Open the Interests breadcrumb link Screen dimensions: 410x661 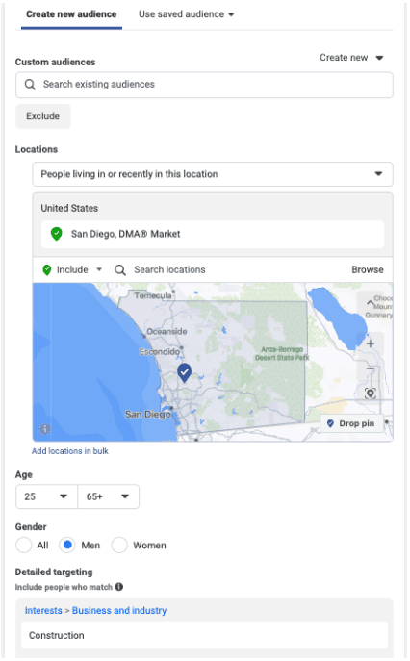pyautogui.click(x=43, y=610)
